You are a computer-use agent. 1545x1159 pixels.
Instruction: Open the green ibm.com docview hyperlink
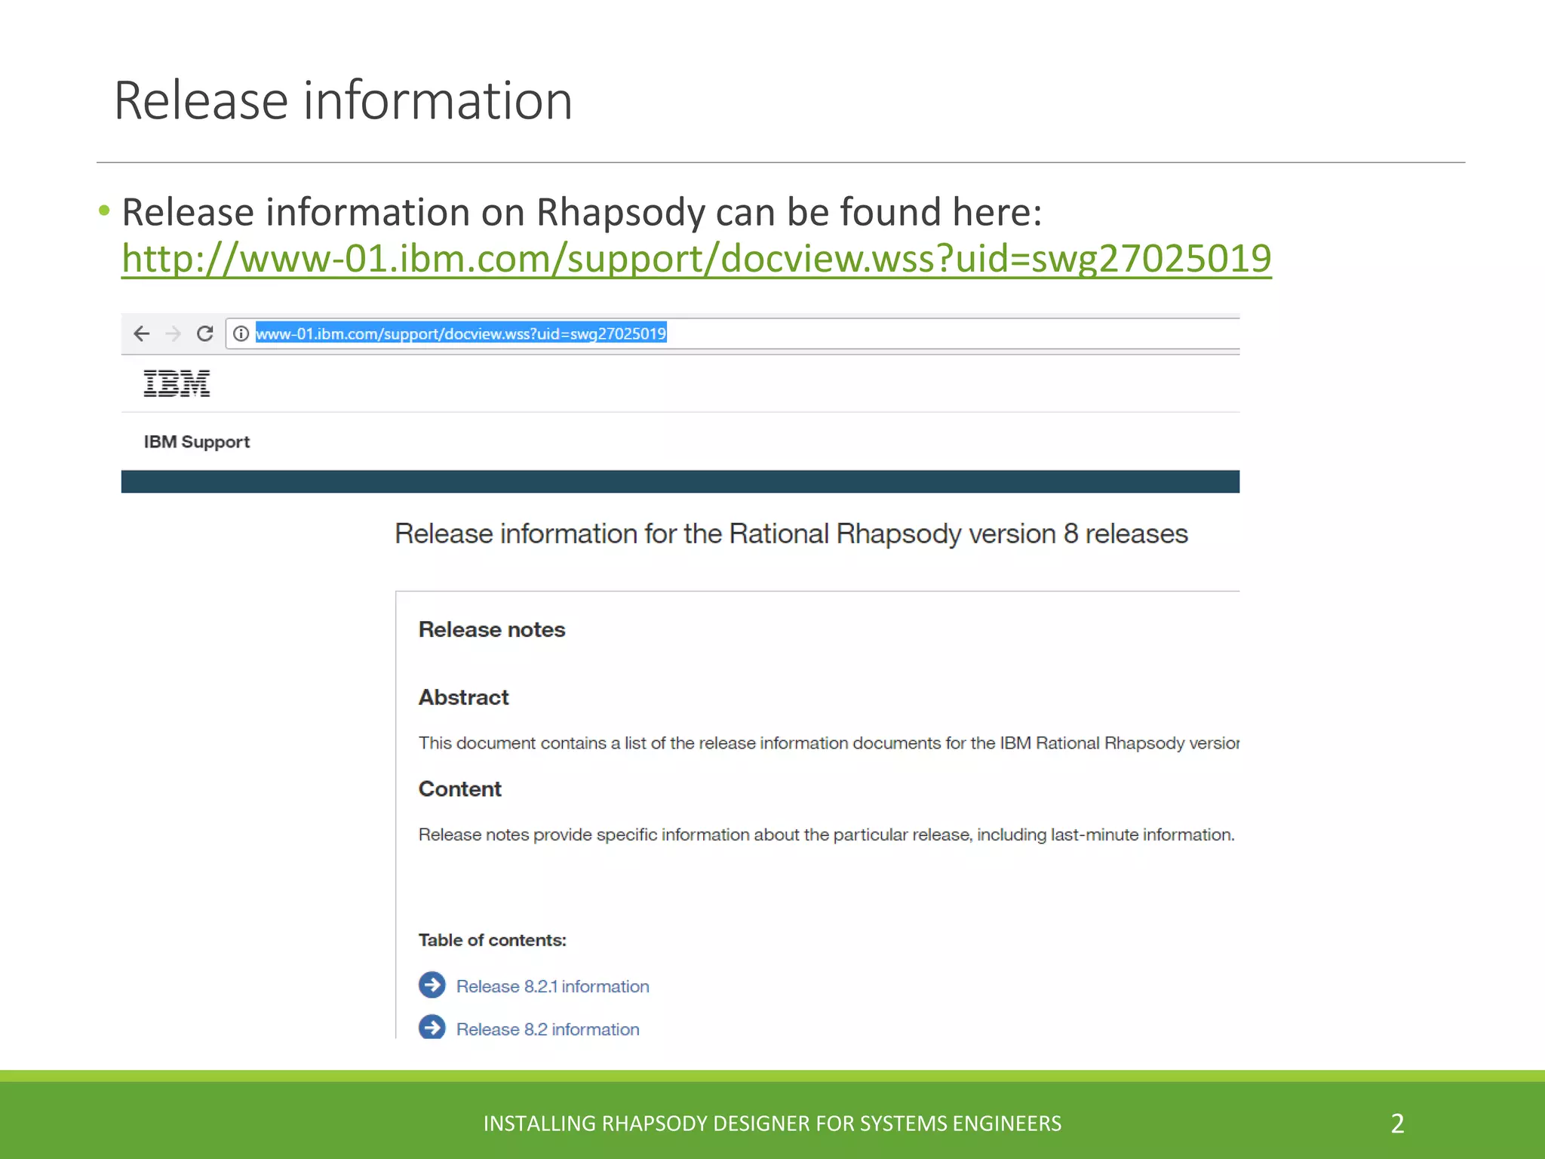tap(696, 259)
